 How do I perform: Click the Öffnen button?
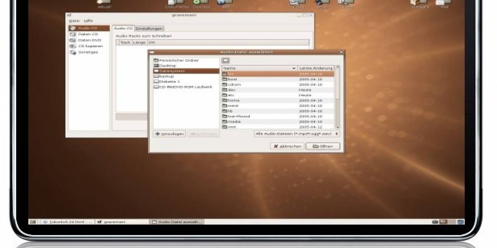click(x=323, y=146)
